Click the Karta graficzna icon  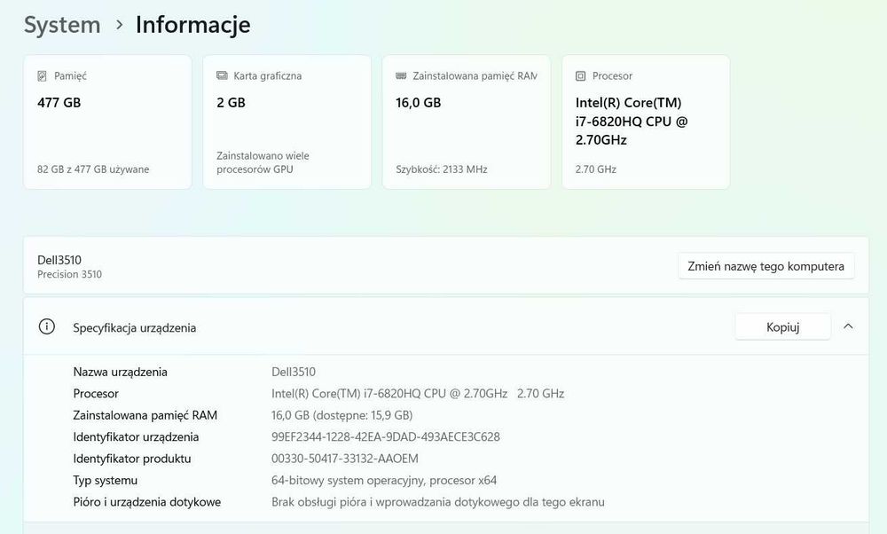pyautogui.click(x=222, y=75)
